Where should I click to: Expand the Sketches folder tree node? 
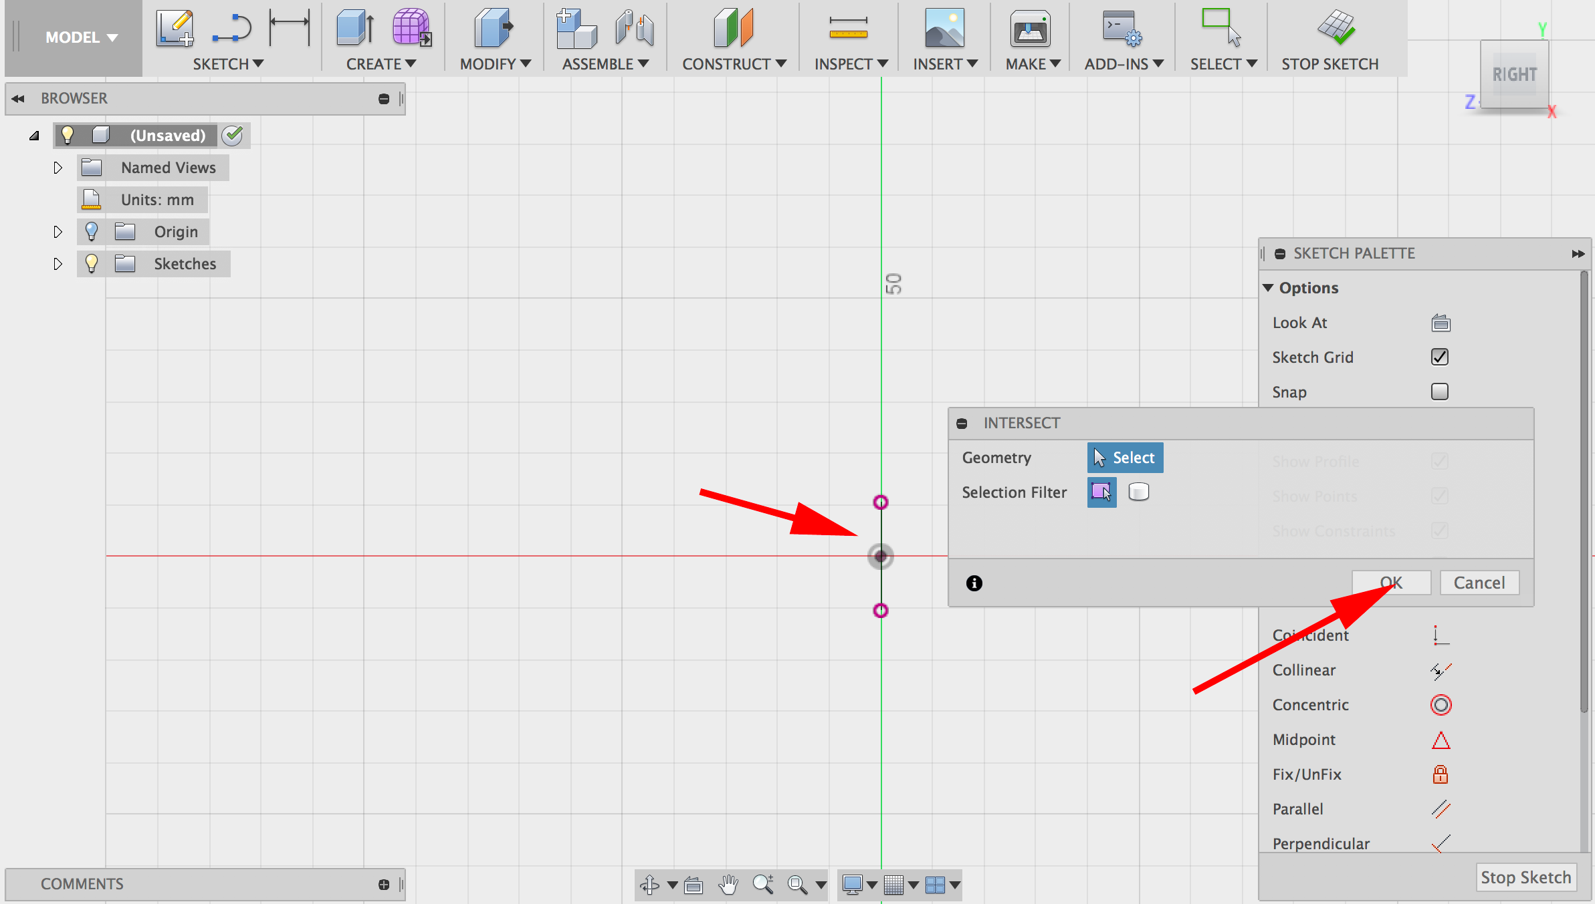pos(58,264)
